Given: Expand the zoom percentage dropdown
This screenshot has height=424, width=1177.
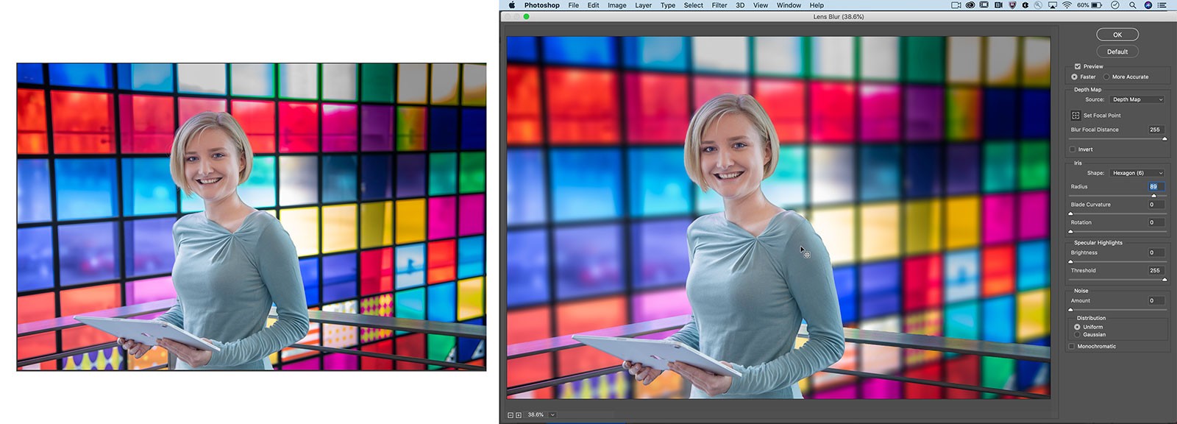Looking at the screenshot, I should pyautogui.click(x=552, y=415).
